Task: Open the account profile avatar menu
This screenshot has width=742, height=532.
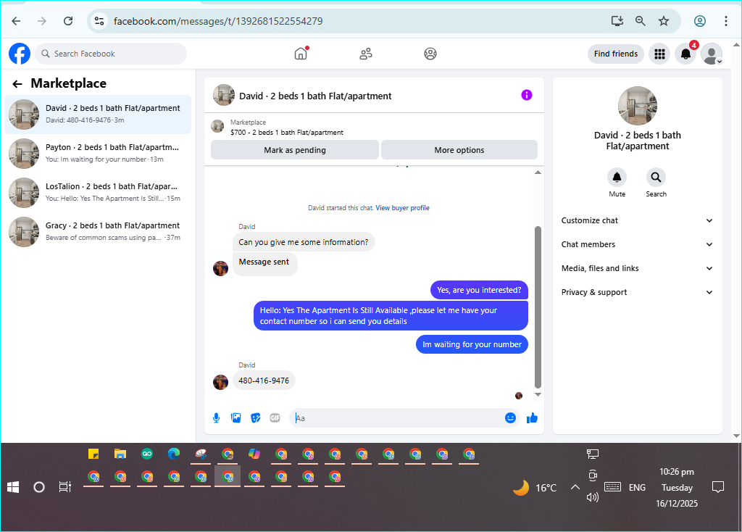Action: pyautogui.click(x=712, y=54)
